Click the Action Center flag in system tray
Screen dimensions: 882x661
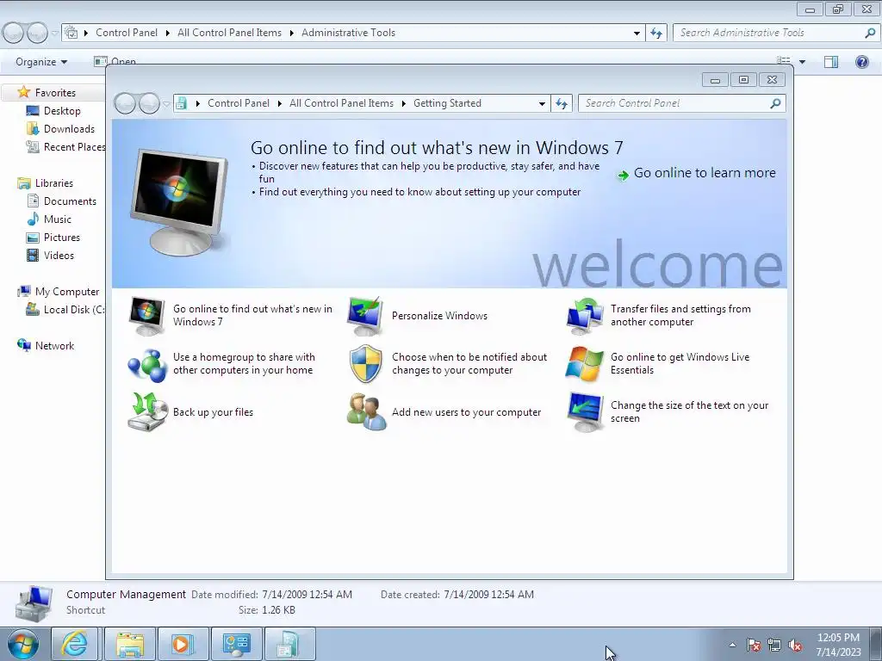(753, 646)
